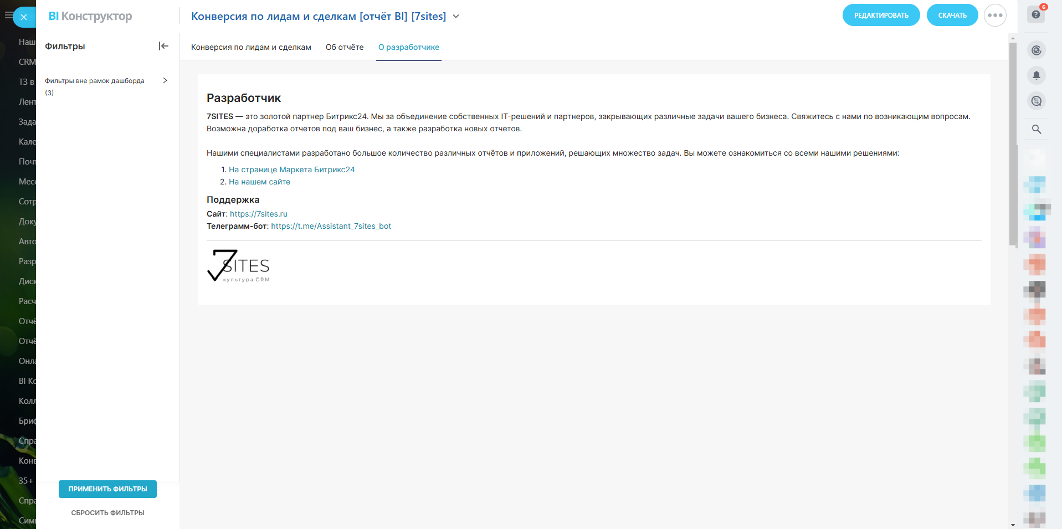
Task: Click the 7SITES logo image
Action: tap(239, 266)
